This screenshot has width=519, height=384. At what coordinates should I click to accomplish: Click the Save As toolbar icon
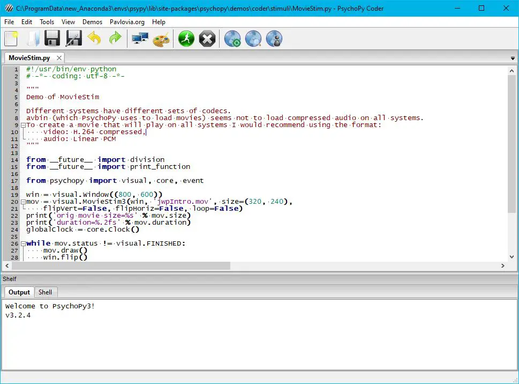(x=73, y=39)
